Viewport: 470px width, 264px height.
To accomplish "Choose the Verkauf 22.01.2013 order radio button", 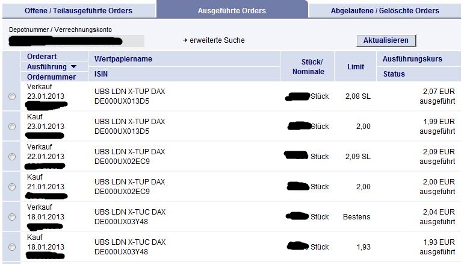I will 12,157.
